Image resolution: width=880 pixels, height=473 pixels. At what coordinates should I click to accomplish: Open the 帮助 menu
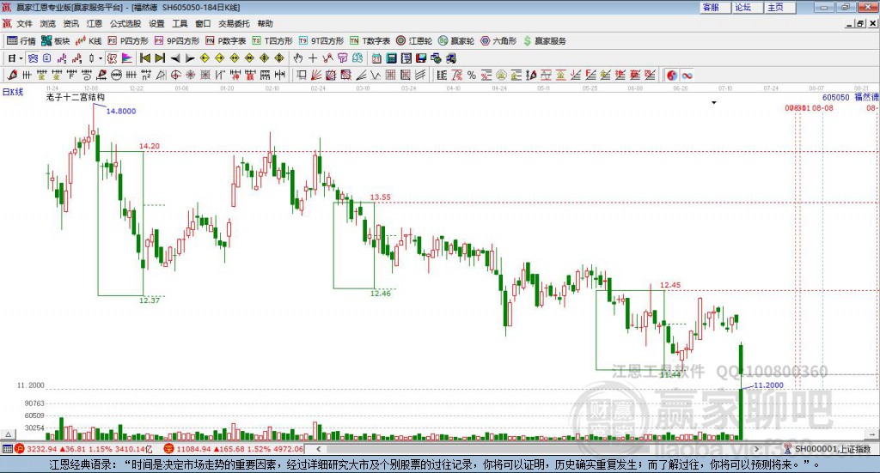[x=265, y=23]
